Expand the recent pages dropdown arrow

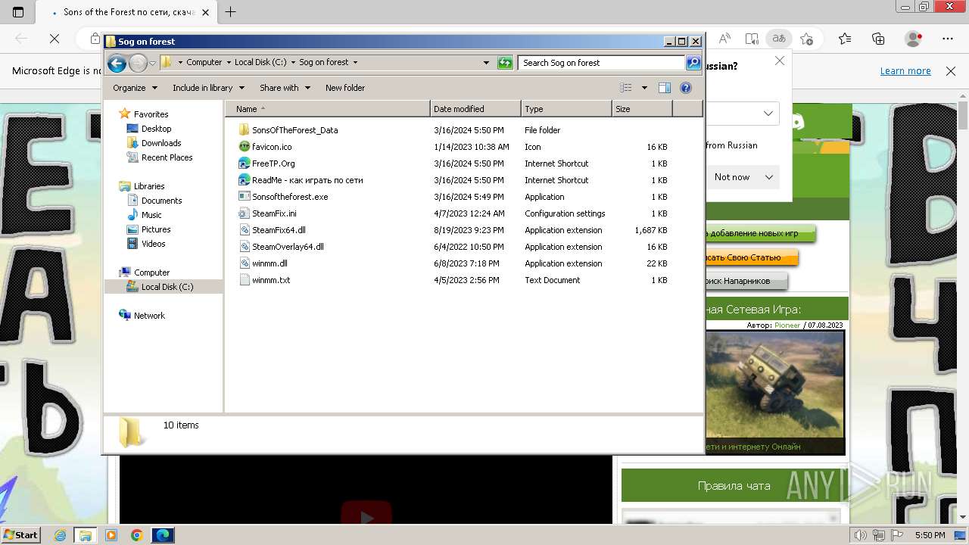click(152, 63)
